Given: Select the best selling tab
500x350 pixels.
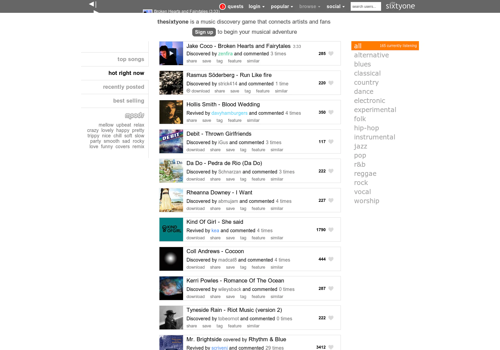Looking at the screenshot, I should (x=129, y=101).
